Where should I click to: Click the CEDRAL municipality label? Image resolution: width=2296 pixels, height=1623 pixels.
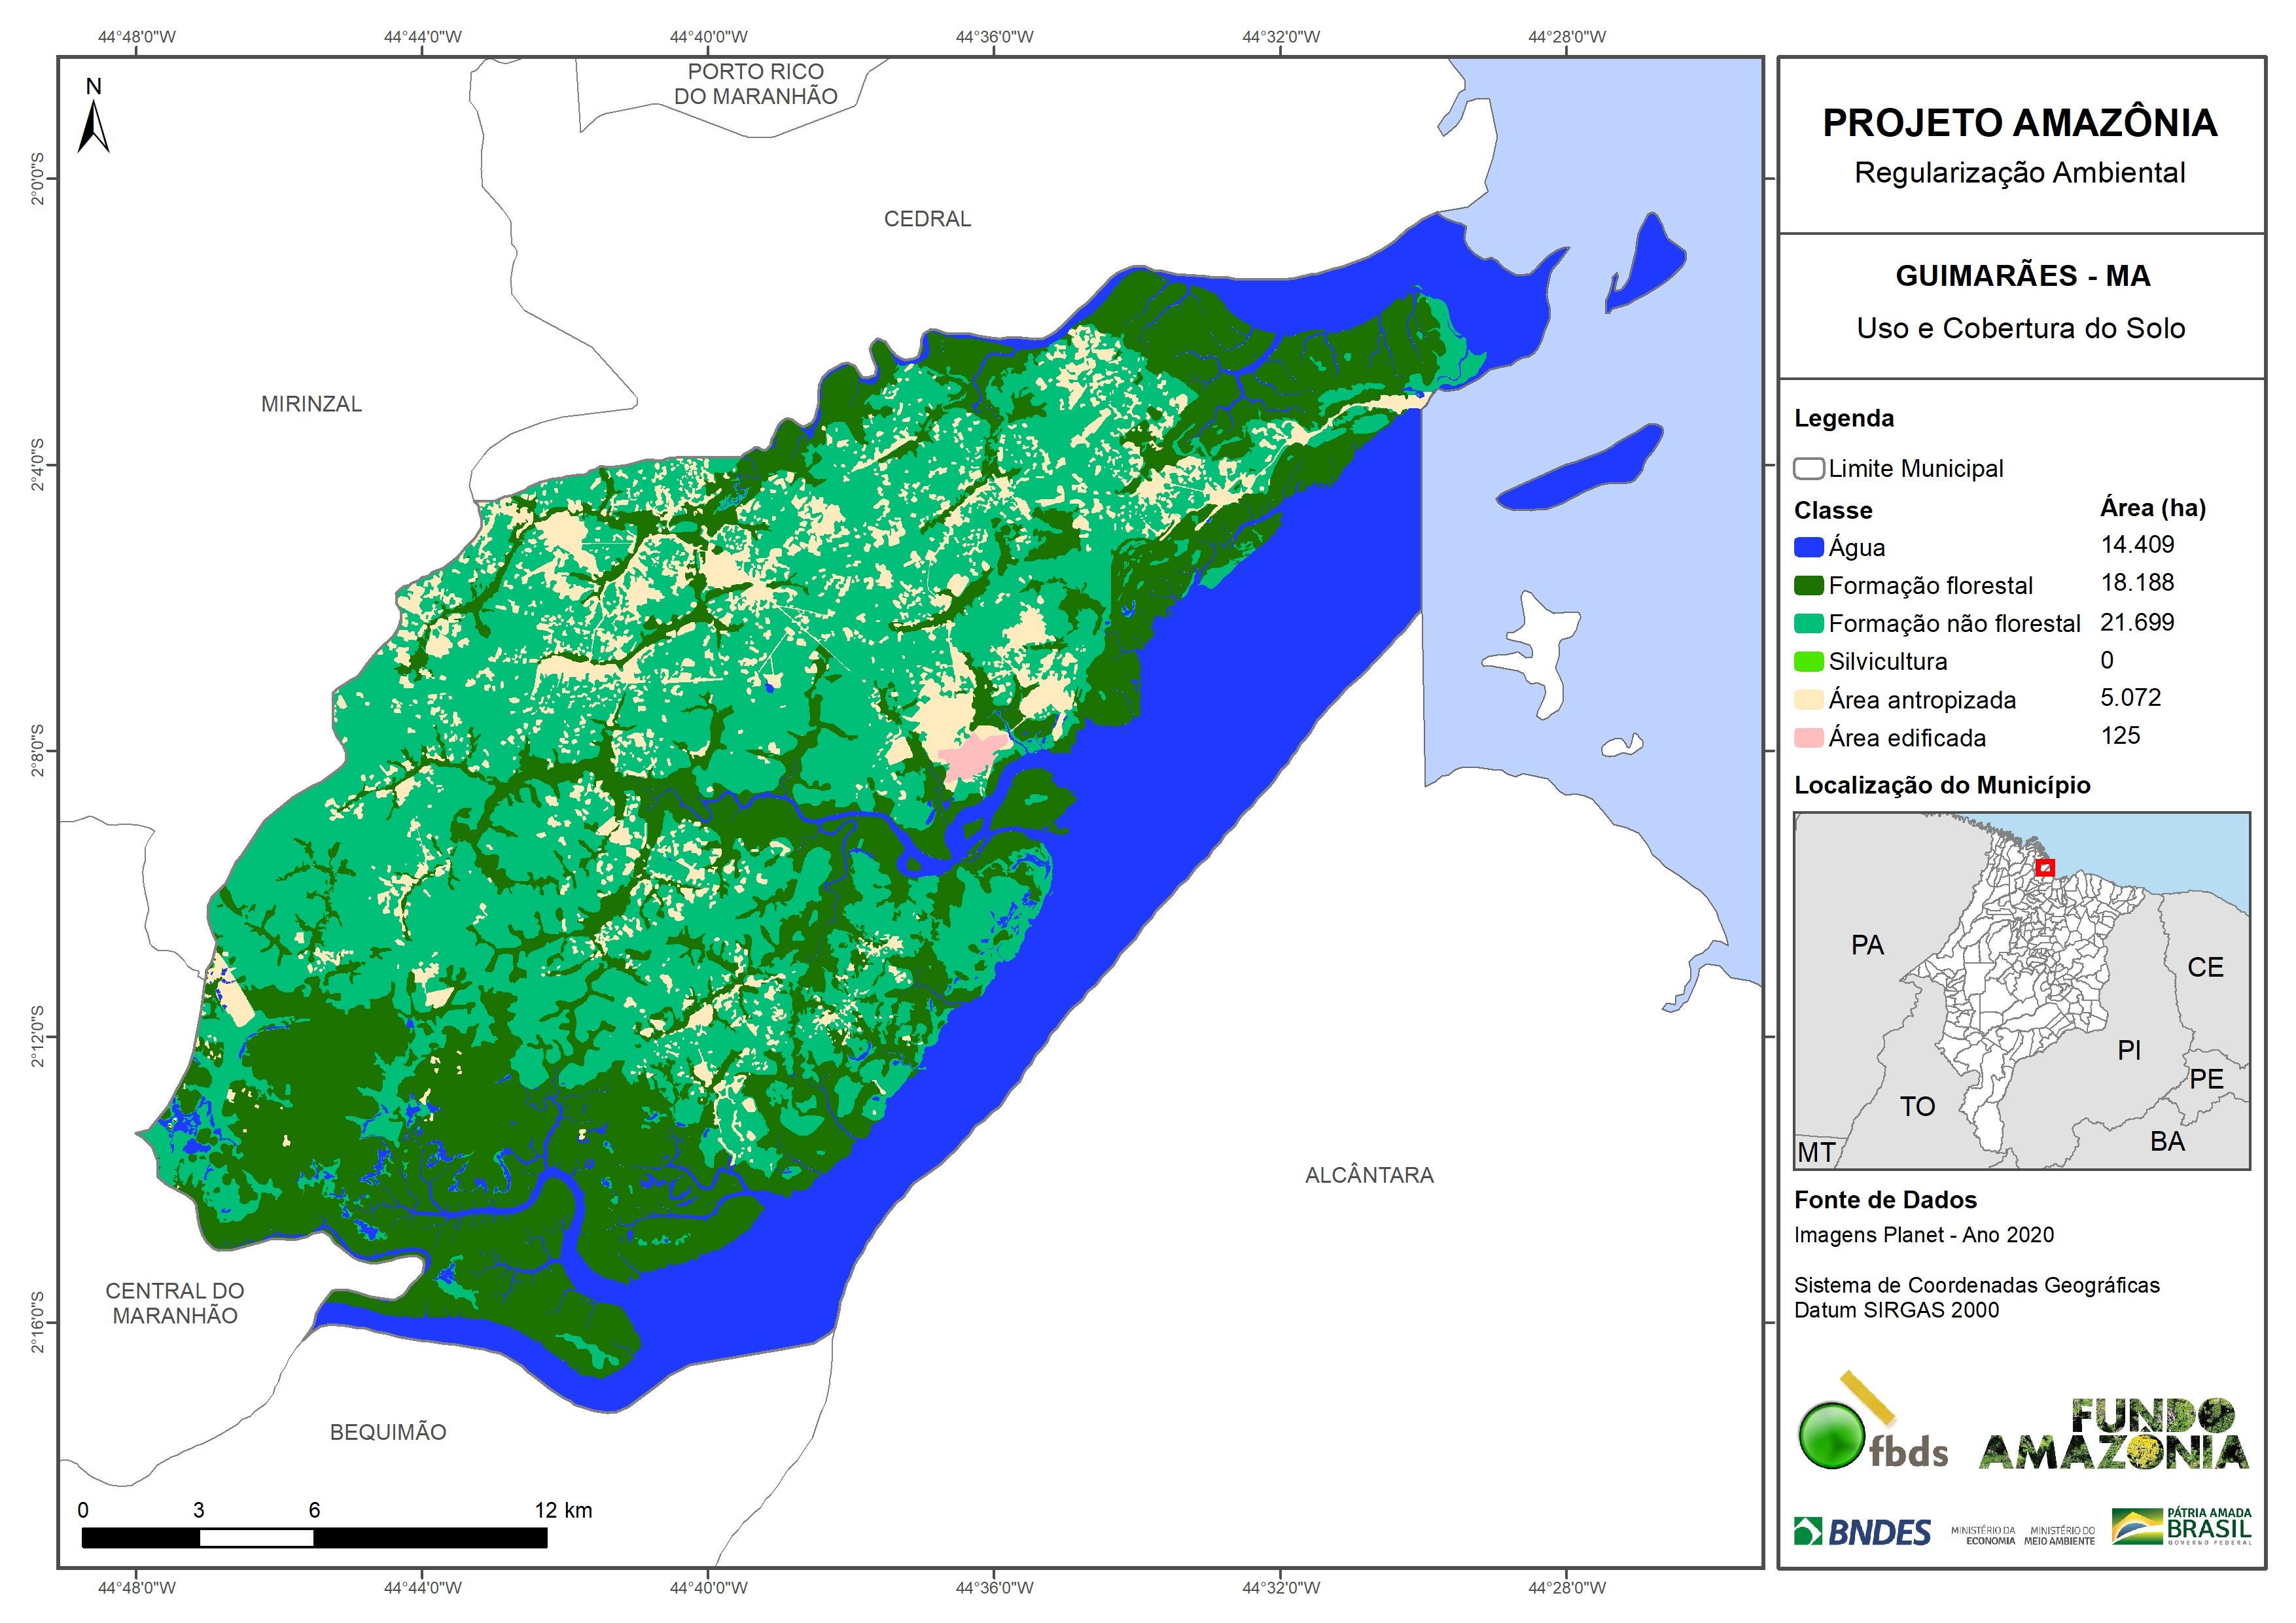tap(927, 219)
